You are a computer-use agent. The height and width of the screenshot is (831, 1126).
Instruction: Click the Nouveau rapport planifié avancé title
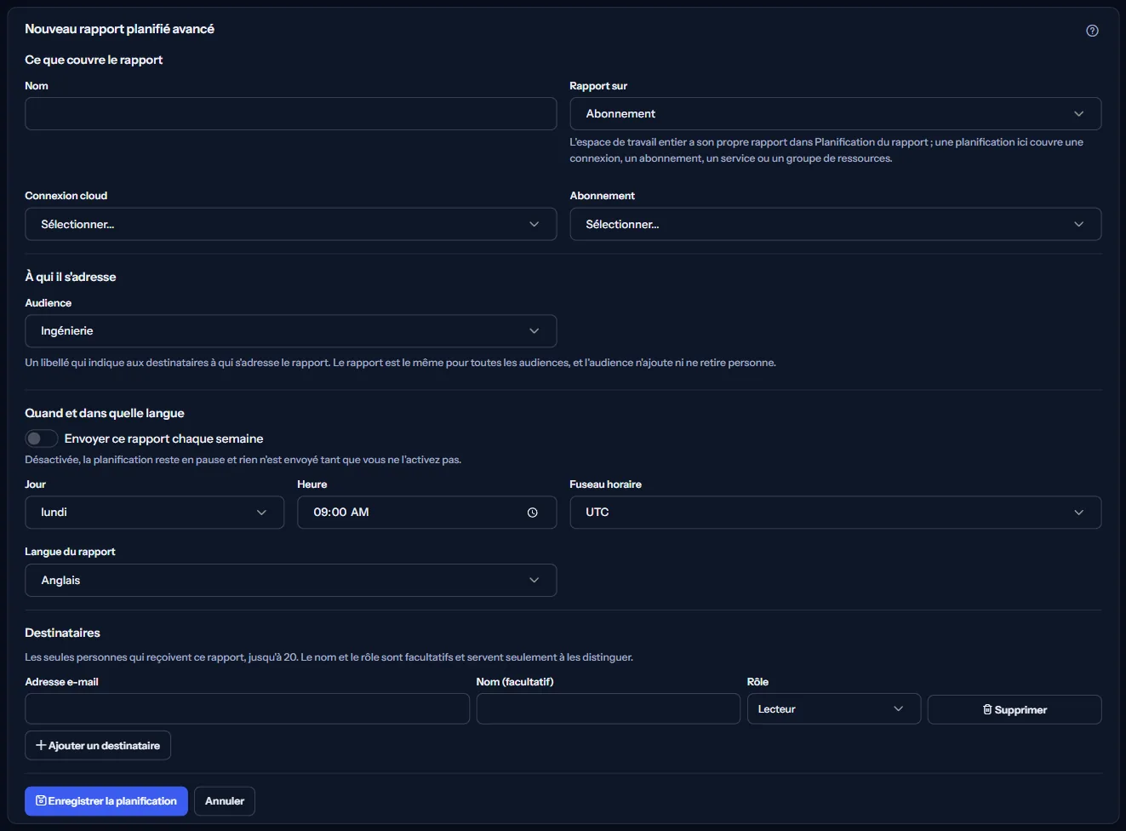(119, 29)
